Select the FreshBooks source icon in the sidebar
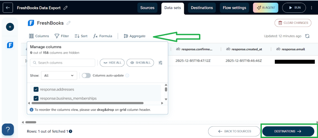 pos(10,45)
